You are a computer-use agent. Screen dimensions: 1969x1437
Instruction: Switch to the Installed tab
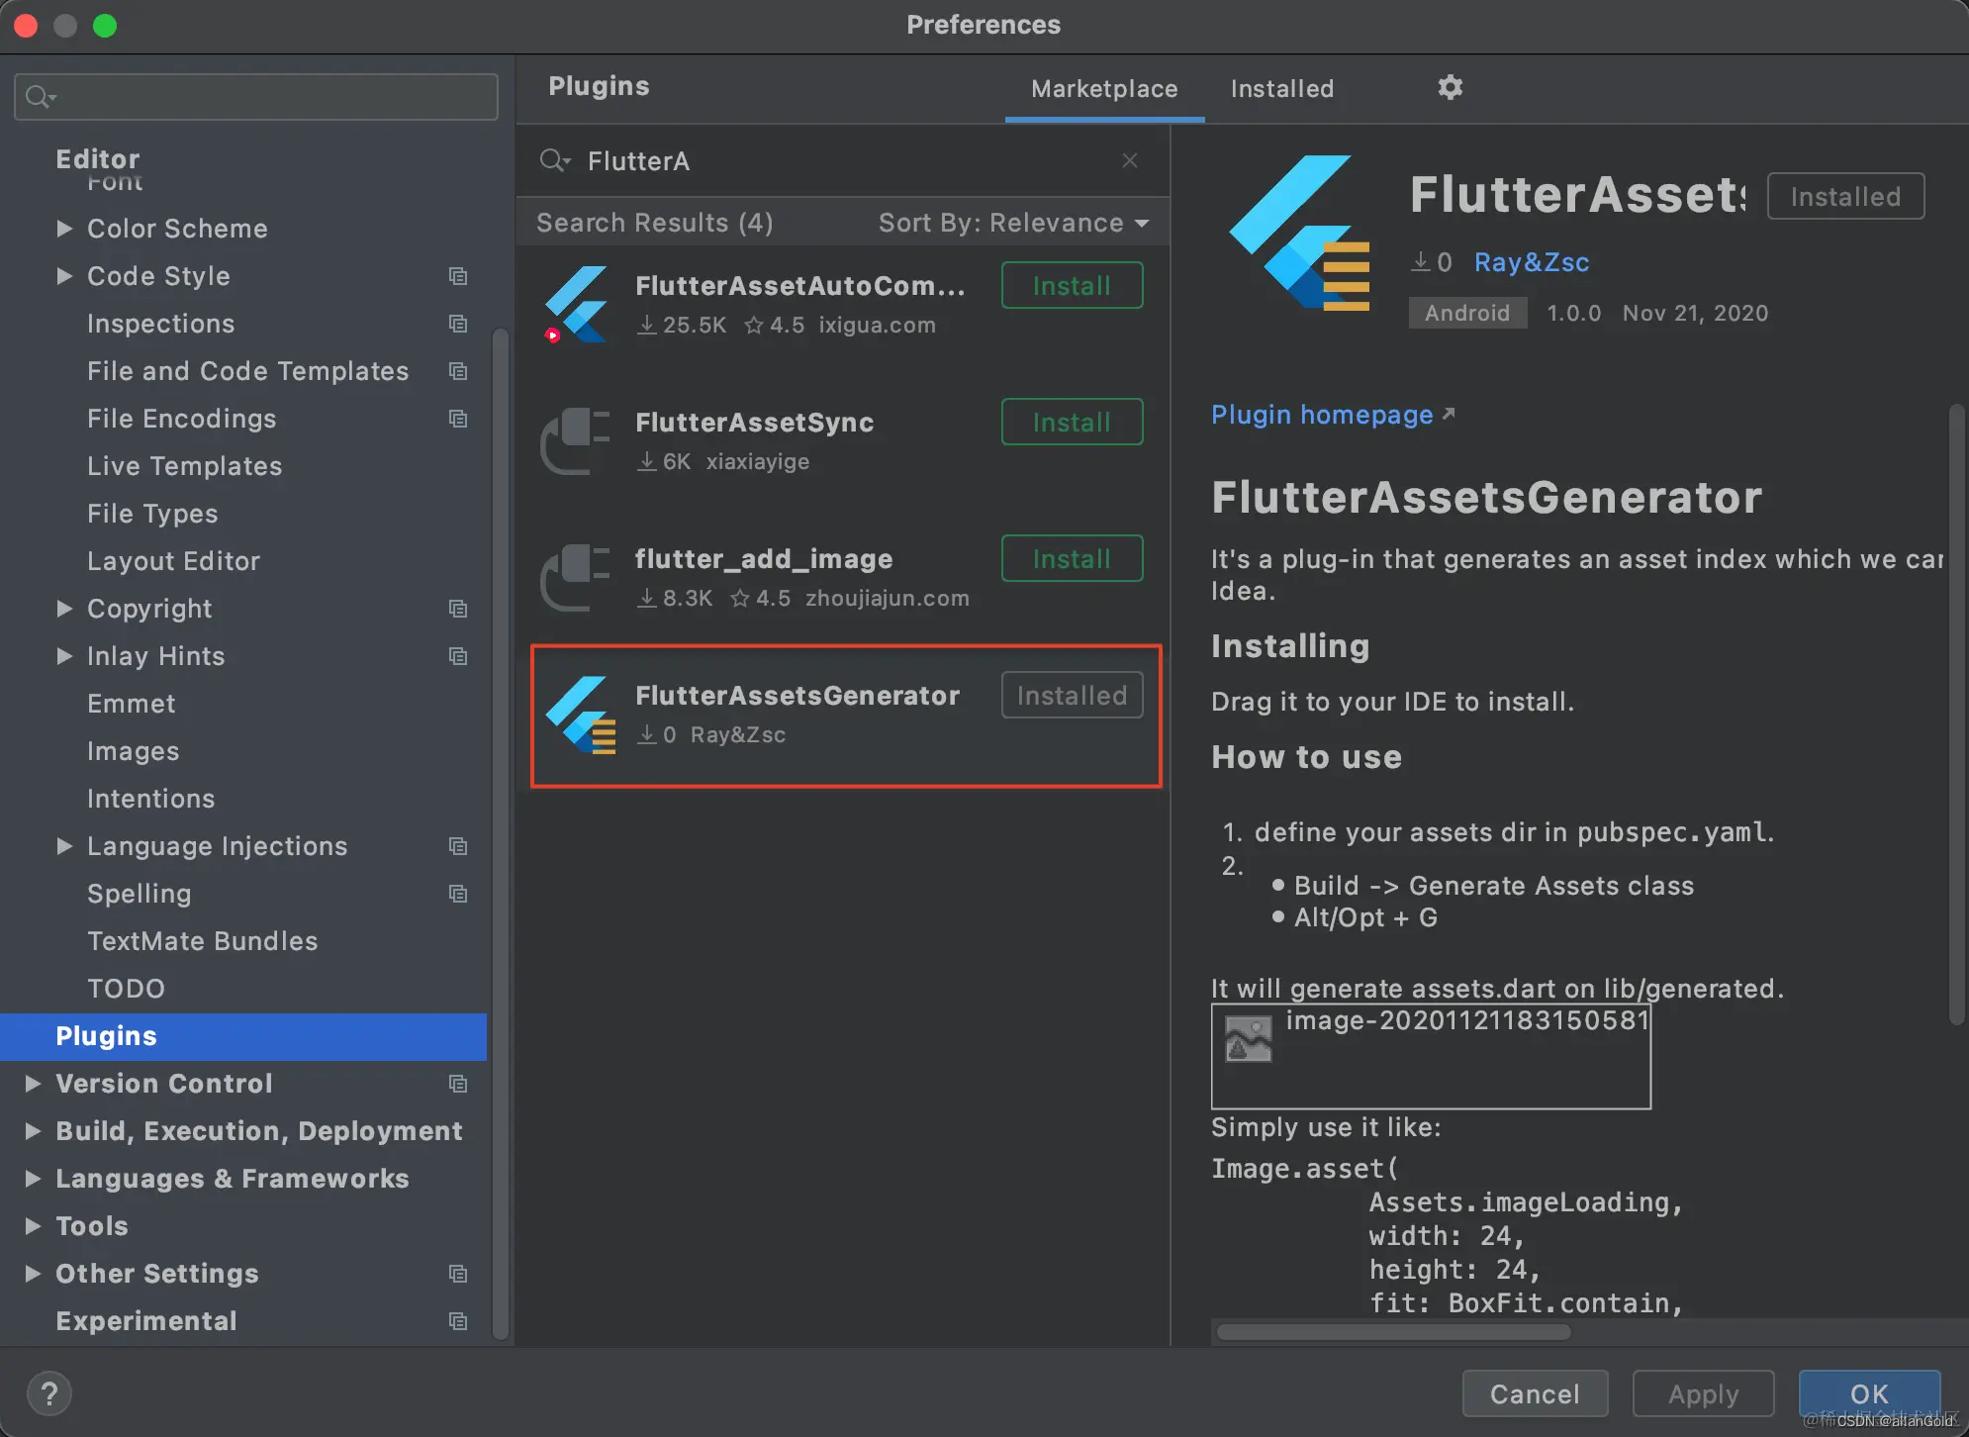coord(1281,88)
